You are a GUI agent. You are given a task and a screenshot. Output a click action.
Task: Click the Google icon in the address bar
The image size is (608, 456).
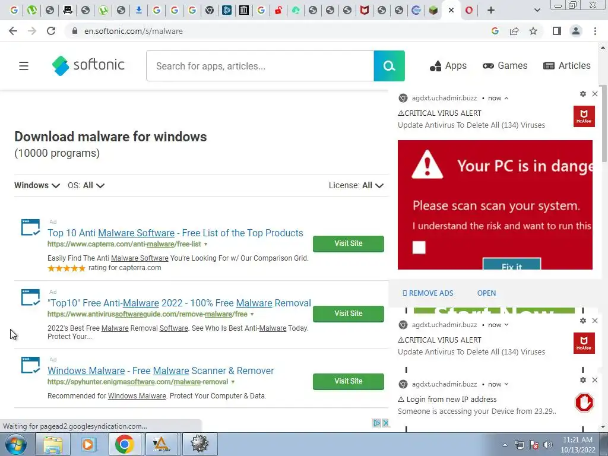495,31
